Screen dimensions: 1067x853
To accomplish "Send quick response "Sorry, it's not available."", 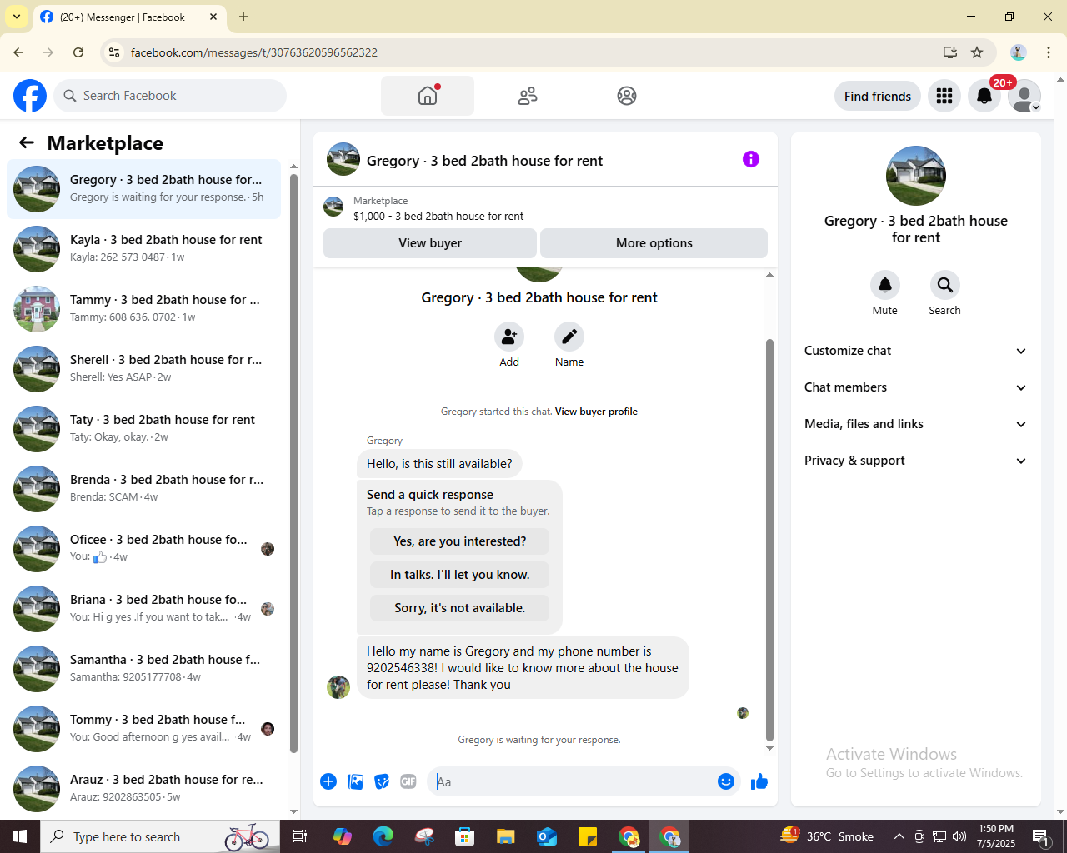I will (460, 608).
